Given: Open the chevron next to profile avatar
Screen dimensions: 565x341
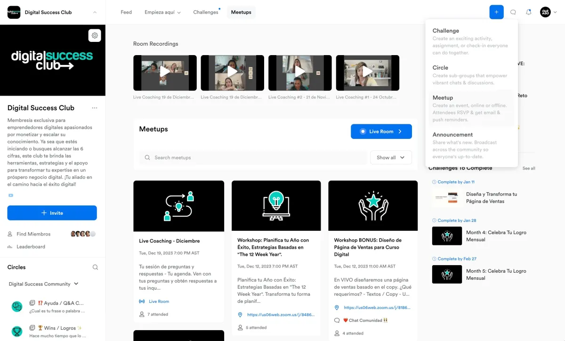Looking at the screenshot, I should [555, 12].
